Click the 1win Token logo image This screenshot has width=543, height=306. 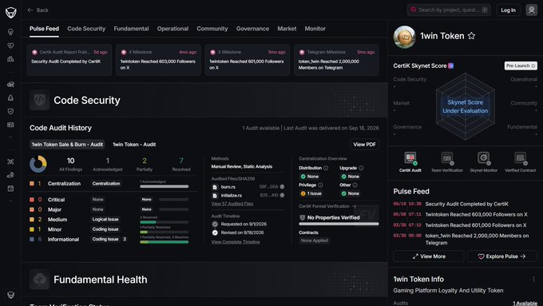tap(405, 37)
